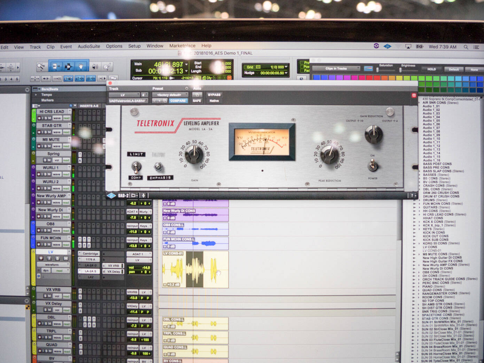Select KICK IN CONS in clip list
Screen dimensions: 484x363
(x=434, y=232)
